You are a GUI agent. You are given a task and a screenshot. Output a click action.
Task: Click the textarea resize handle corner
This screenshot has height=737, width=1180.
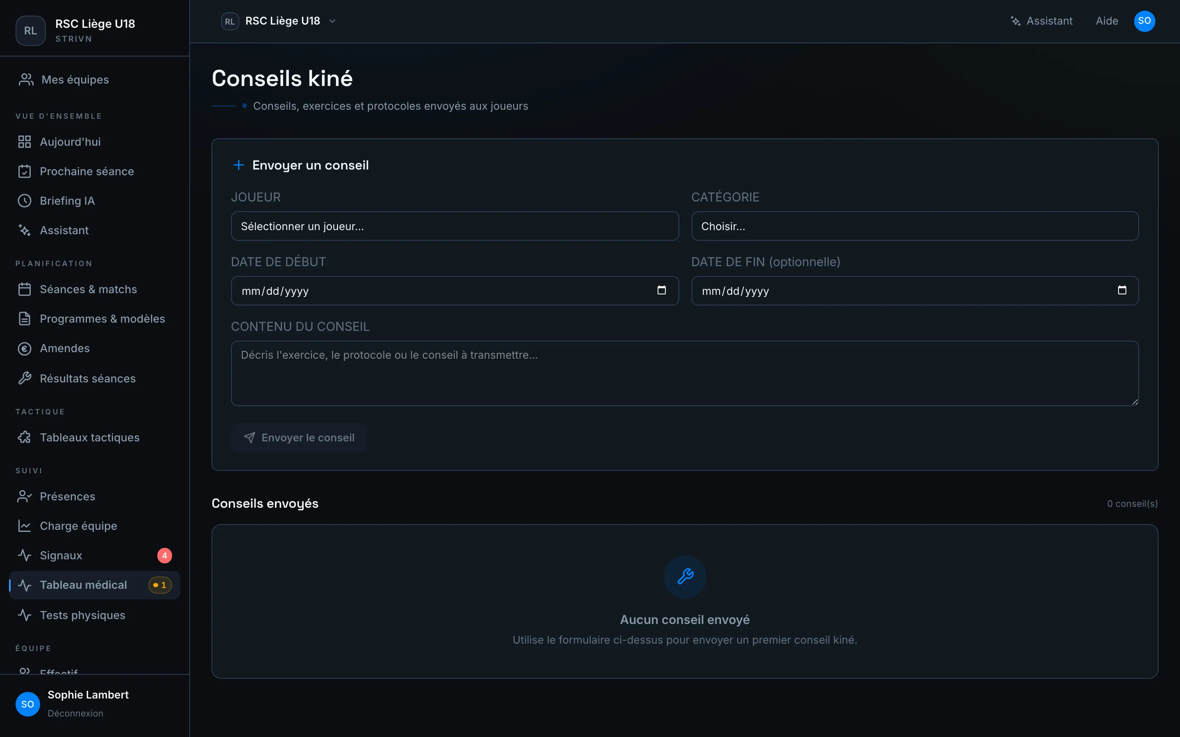pos(1135,402)
